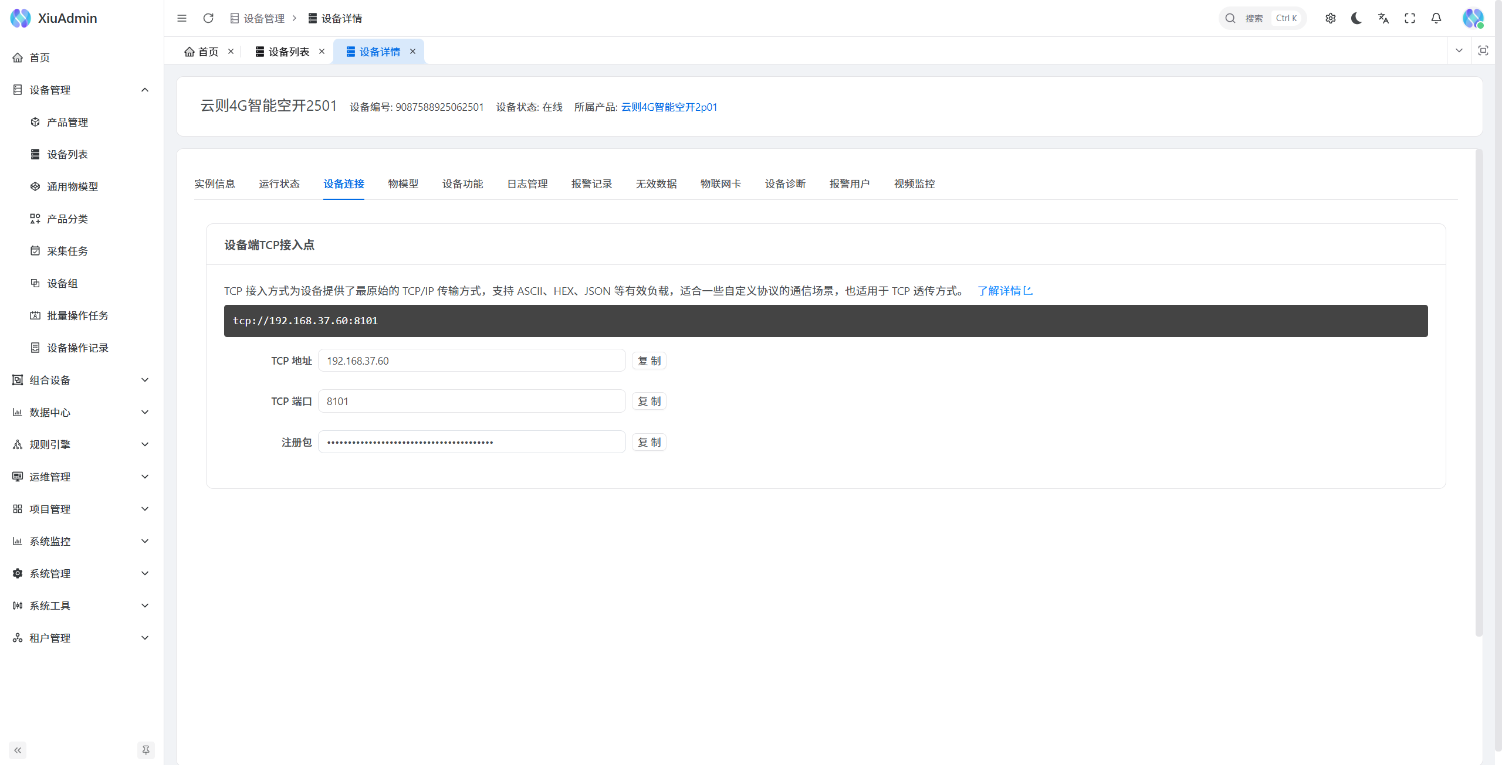Toggle the sidebar menu hamburger icon
This screenshot has width=1502, height=765.
click(182, 18)
